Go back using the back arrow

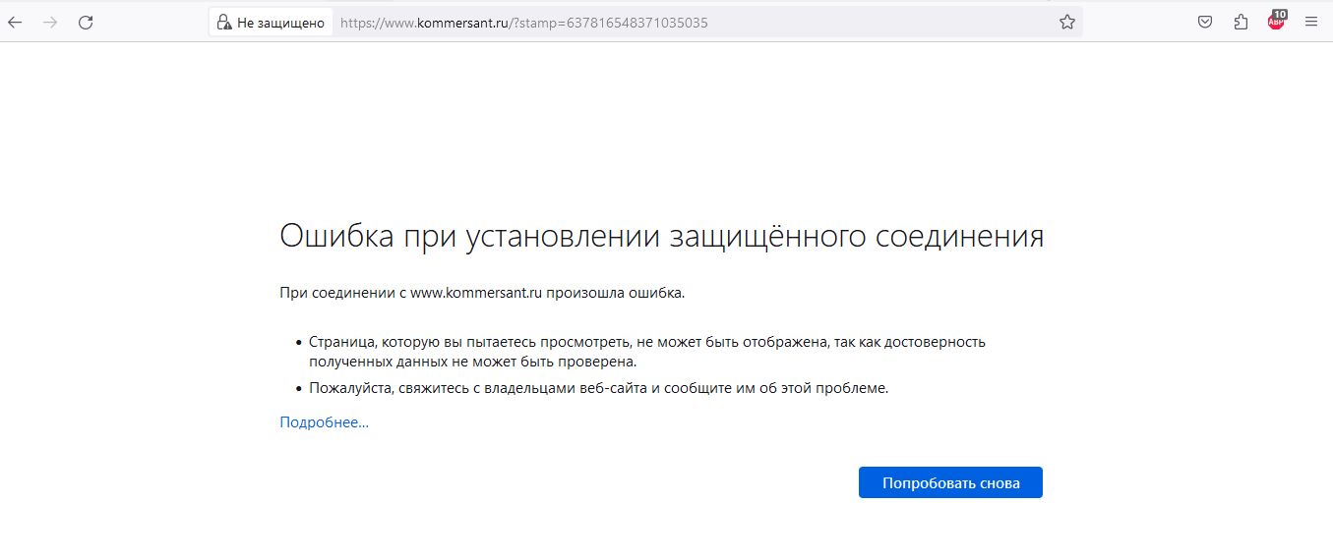16,22
